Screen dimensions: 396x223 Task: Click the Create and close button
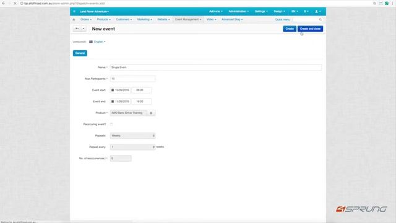(310, 29)
